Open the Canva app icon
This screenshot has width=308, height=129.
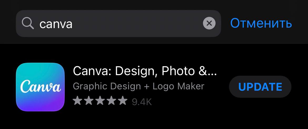(40, 87)
